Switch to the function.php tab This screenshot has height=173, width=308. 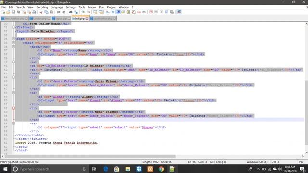pyautogui.click(x=40, y=18)
